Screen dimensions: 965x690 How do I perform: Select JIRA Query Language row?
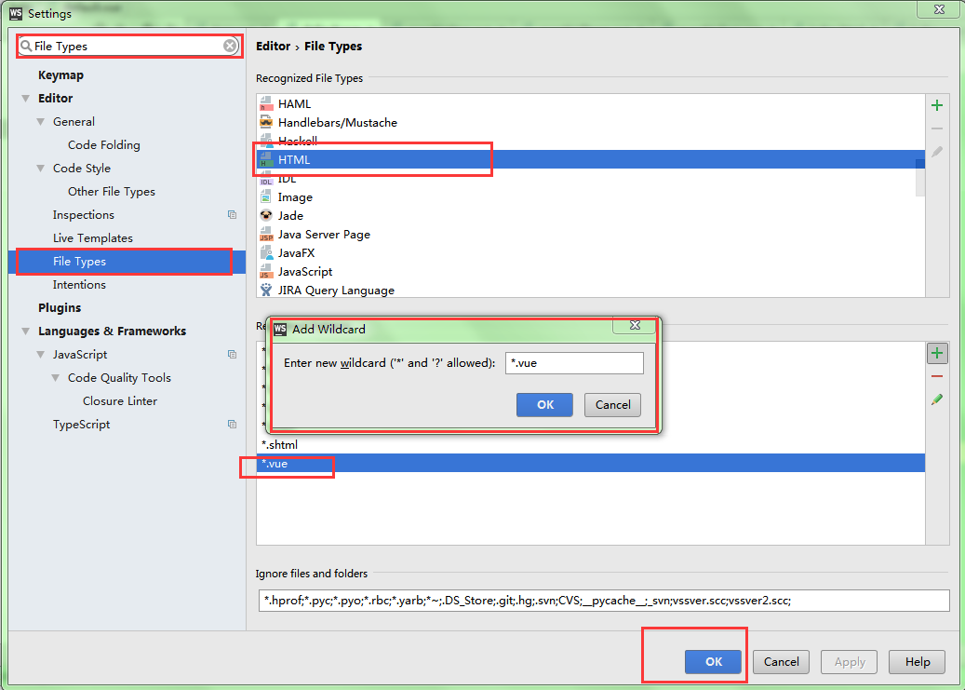(590, 291)
